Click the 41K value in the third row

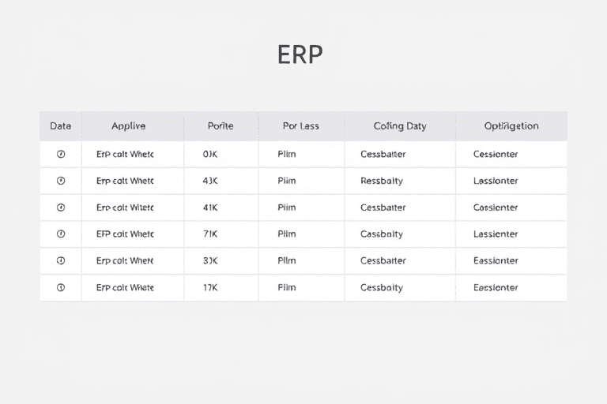coord(210,208)
